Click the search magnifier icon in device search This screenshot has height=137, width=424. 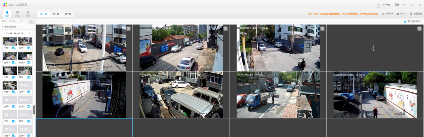click(x=24, y=21)
